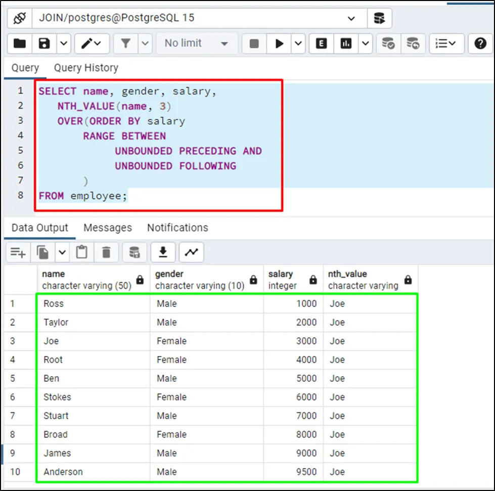
Task: Open the edit pencil dropdown menu
Action: [92, 43]
